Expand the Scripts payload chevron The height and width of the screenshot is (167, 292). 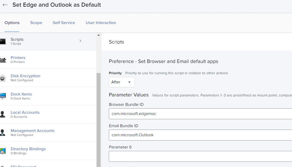80,41
